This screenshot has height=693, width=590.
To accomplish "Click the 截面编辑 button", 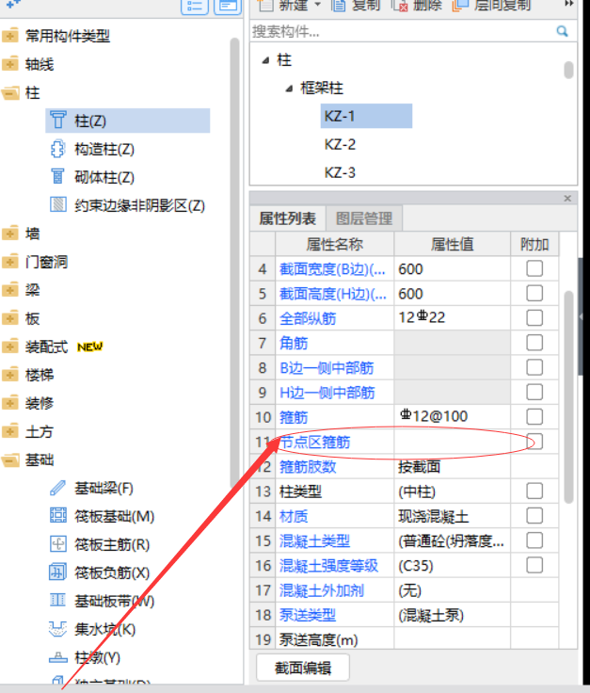I will click(303, 668).
